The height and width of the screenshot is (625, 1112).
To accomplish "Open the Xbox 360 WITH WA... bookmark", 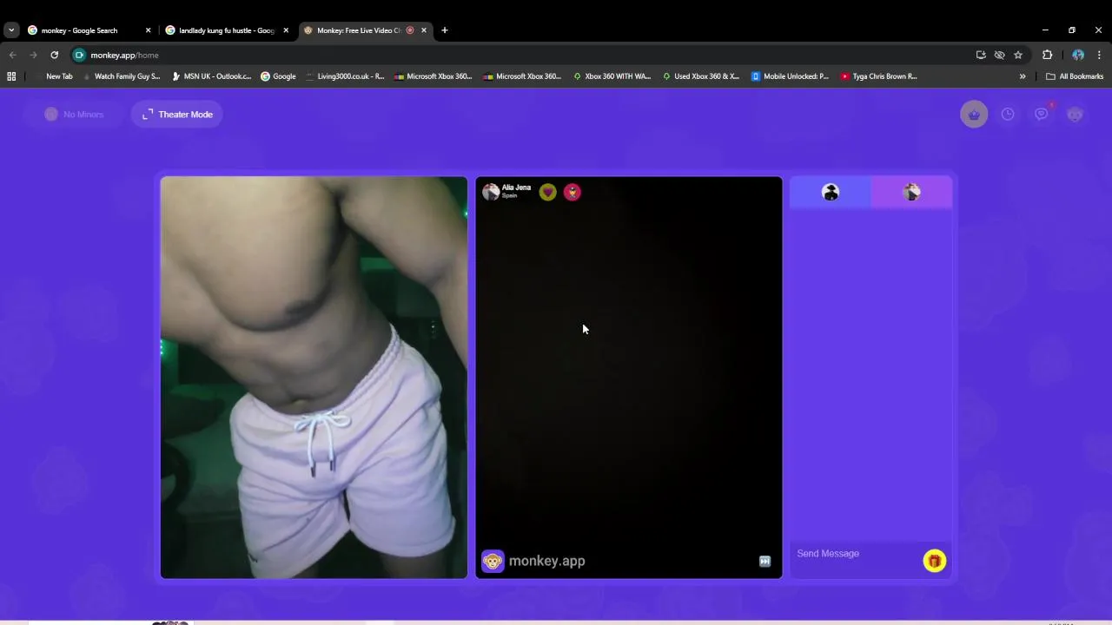I will coord(612,76).
